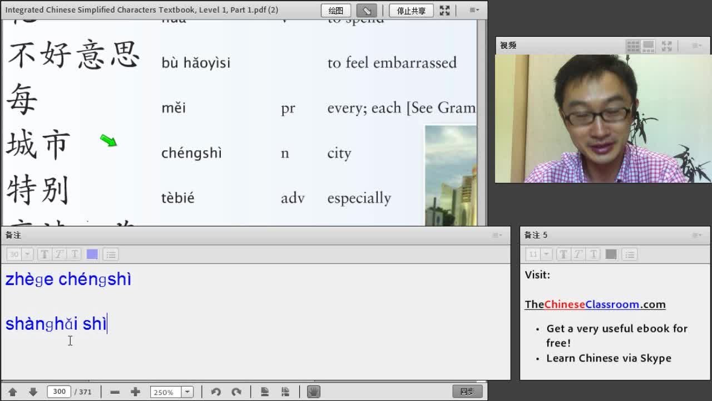712x401 pixels.
Task: Switch video pod to grid layout view
Action: click(632, 46)
